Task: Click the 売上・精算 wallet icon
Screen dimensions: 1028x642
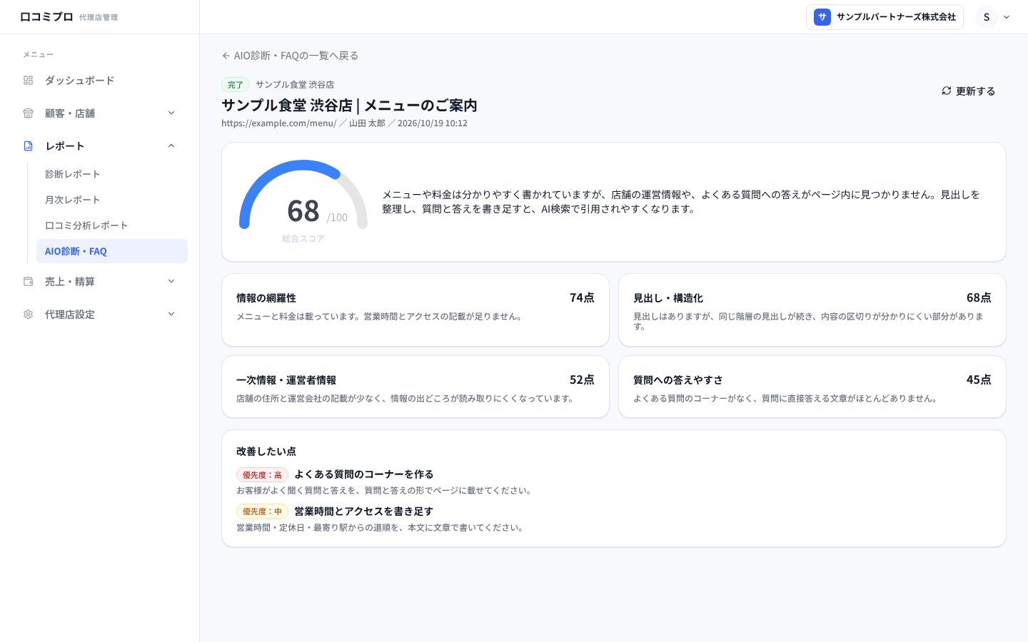Action: coord(29,282)
